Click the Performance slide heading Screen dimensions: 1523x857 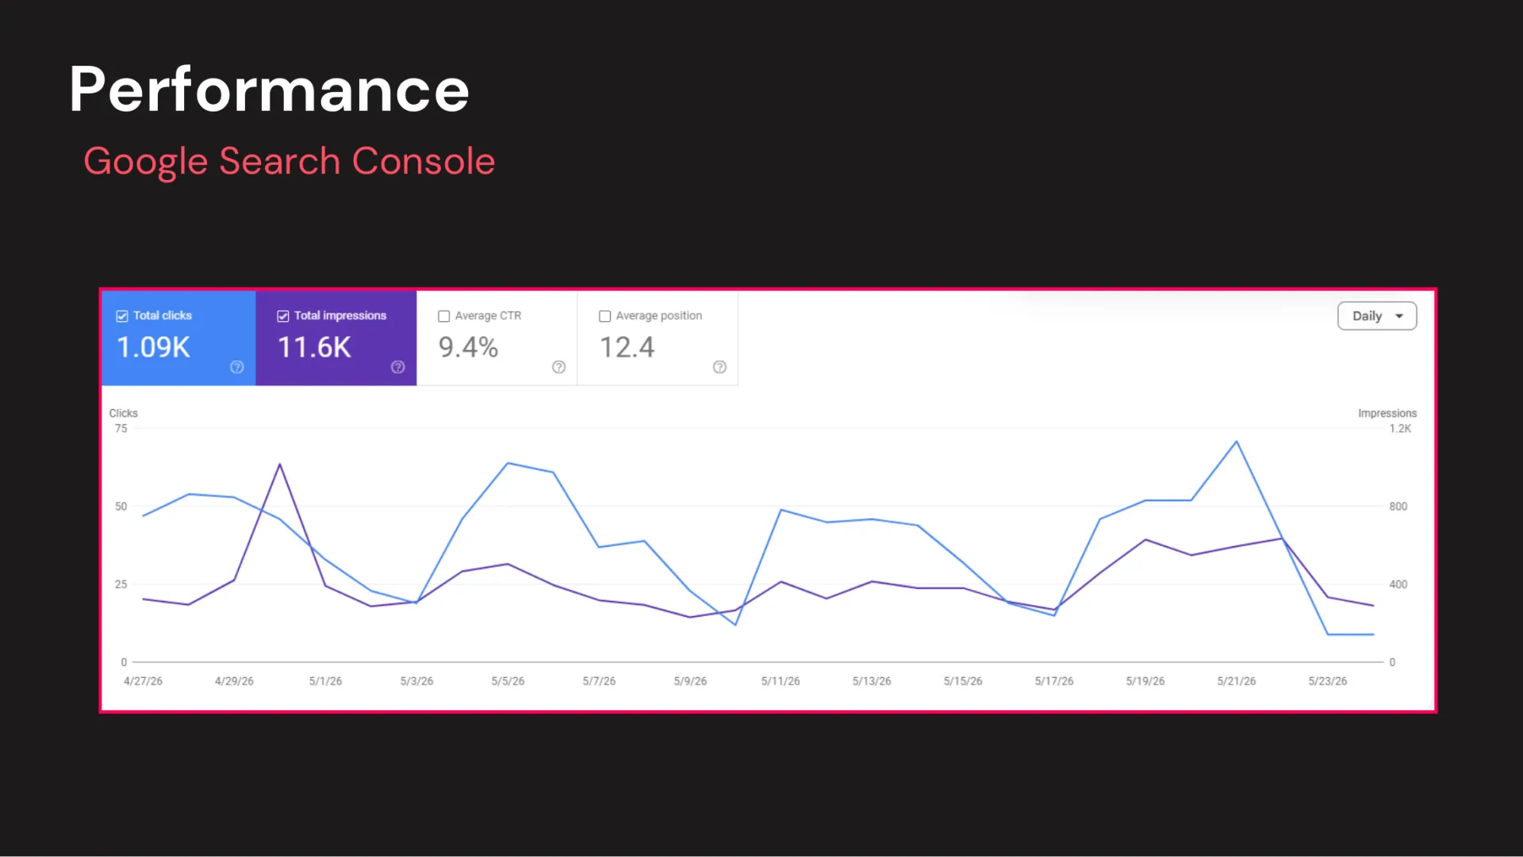pyautogui.click(x=270, y=90)
